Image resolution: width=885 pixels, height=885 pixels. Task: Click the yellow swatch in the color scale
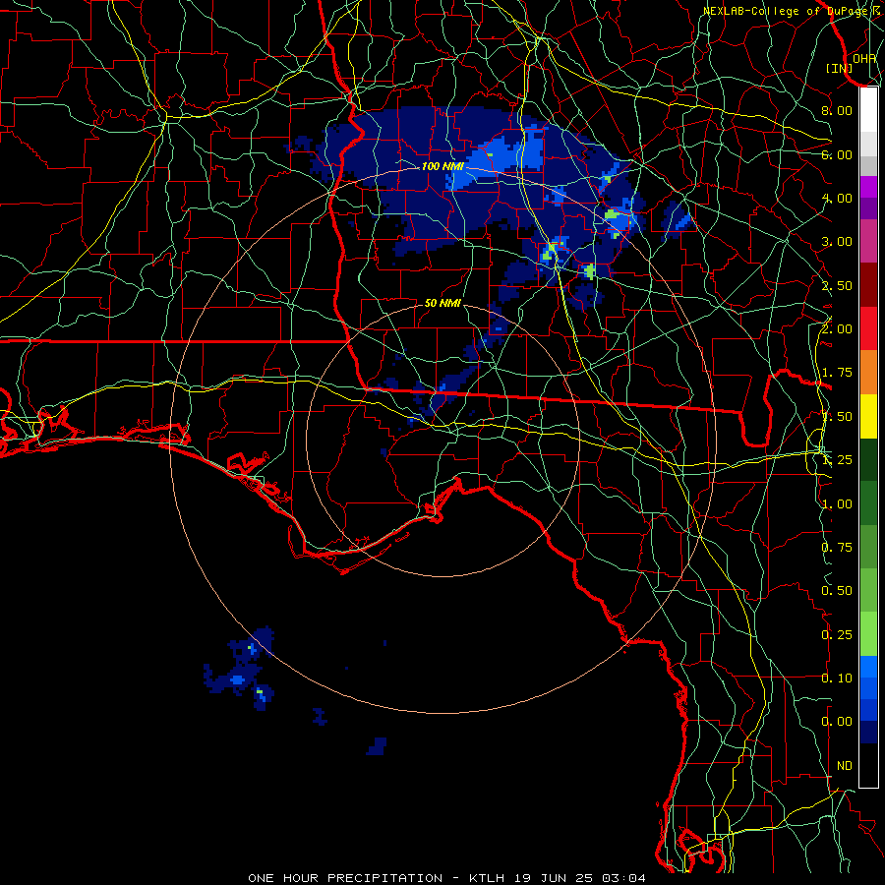868,416
